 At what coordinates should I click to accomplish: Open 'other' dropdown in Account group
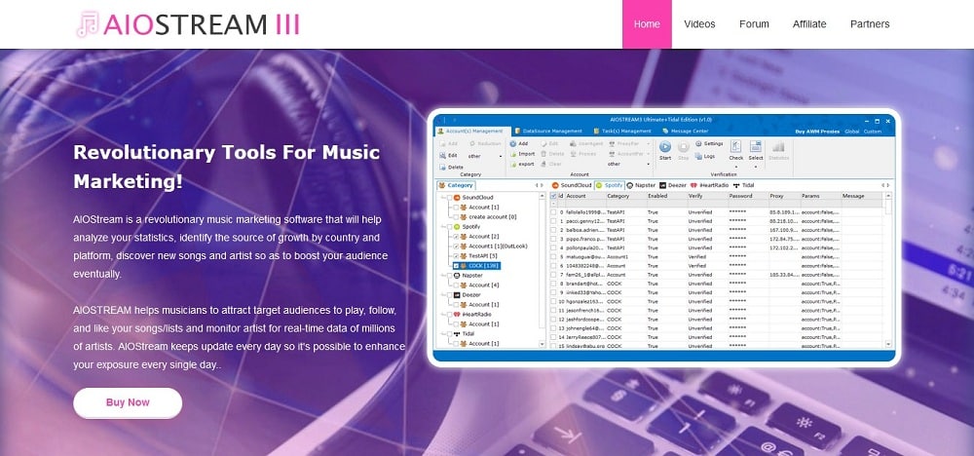click(x=629, y=164)
